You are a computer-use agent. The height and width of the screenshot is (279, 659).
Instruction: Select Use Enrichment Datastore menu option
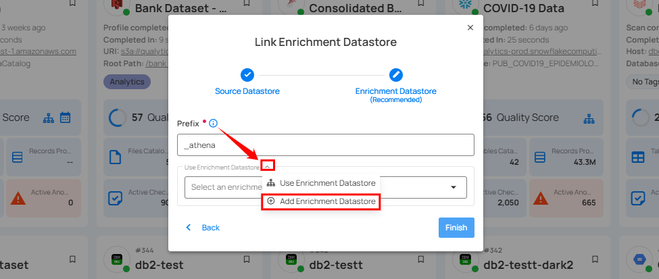click(321, 183)
